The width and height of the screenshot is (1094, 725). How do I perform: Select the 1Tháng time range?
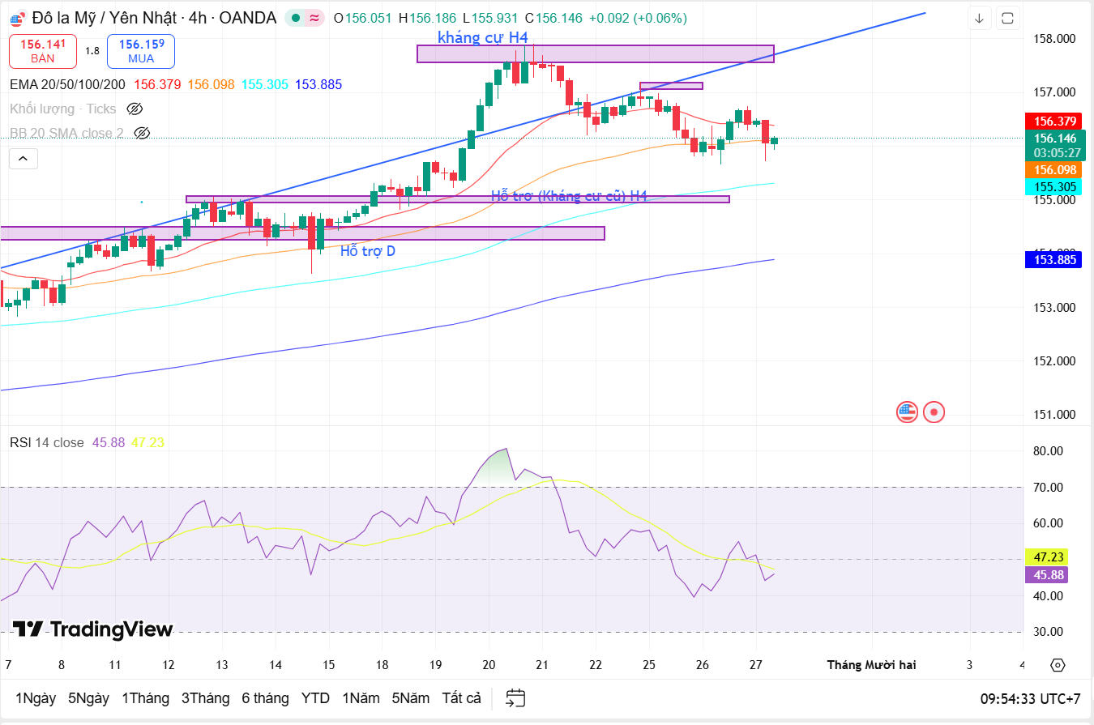(x=145, y=698)
